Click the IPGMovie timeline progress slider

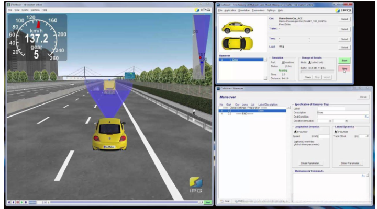pyautogui.click(x=126, y=202)
